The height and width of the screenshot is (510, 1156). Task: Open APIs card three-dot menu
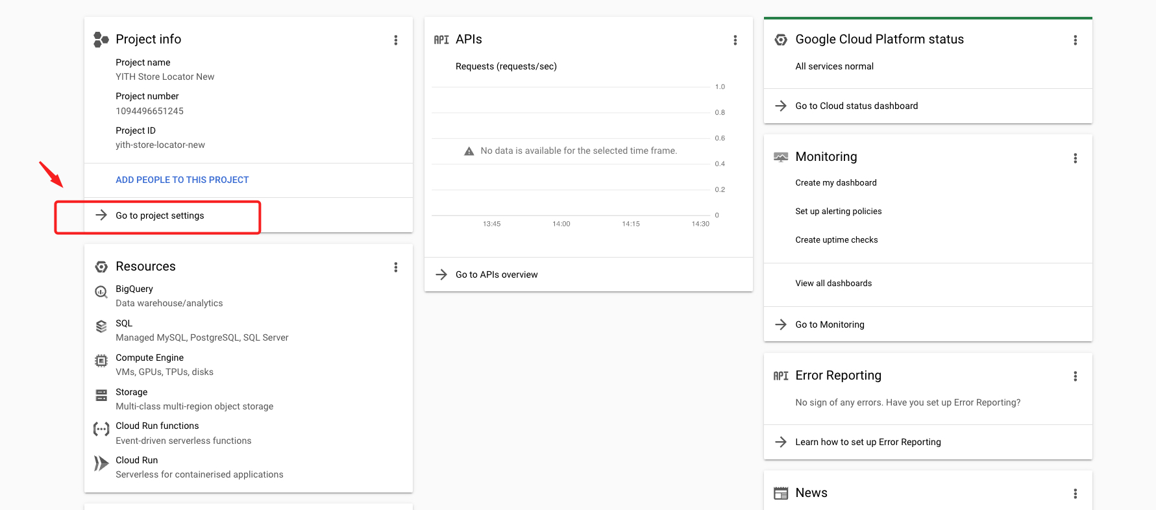point(735,40)
